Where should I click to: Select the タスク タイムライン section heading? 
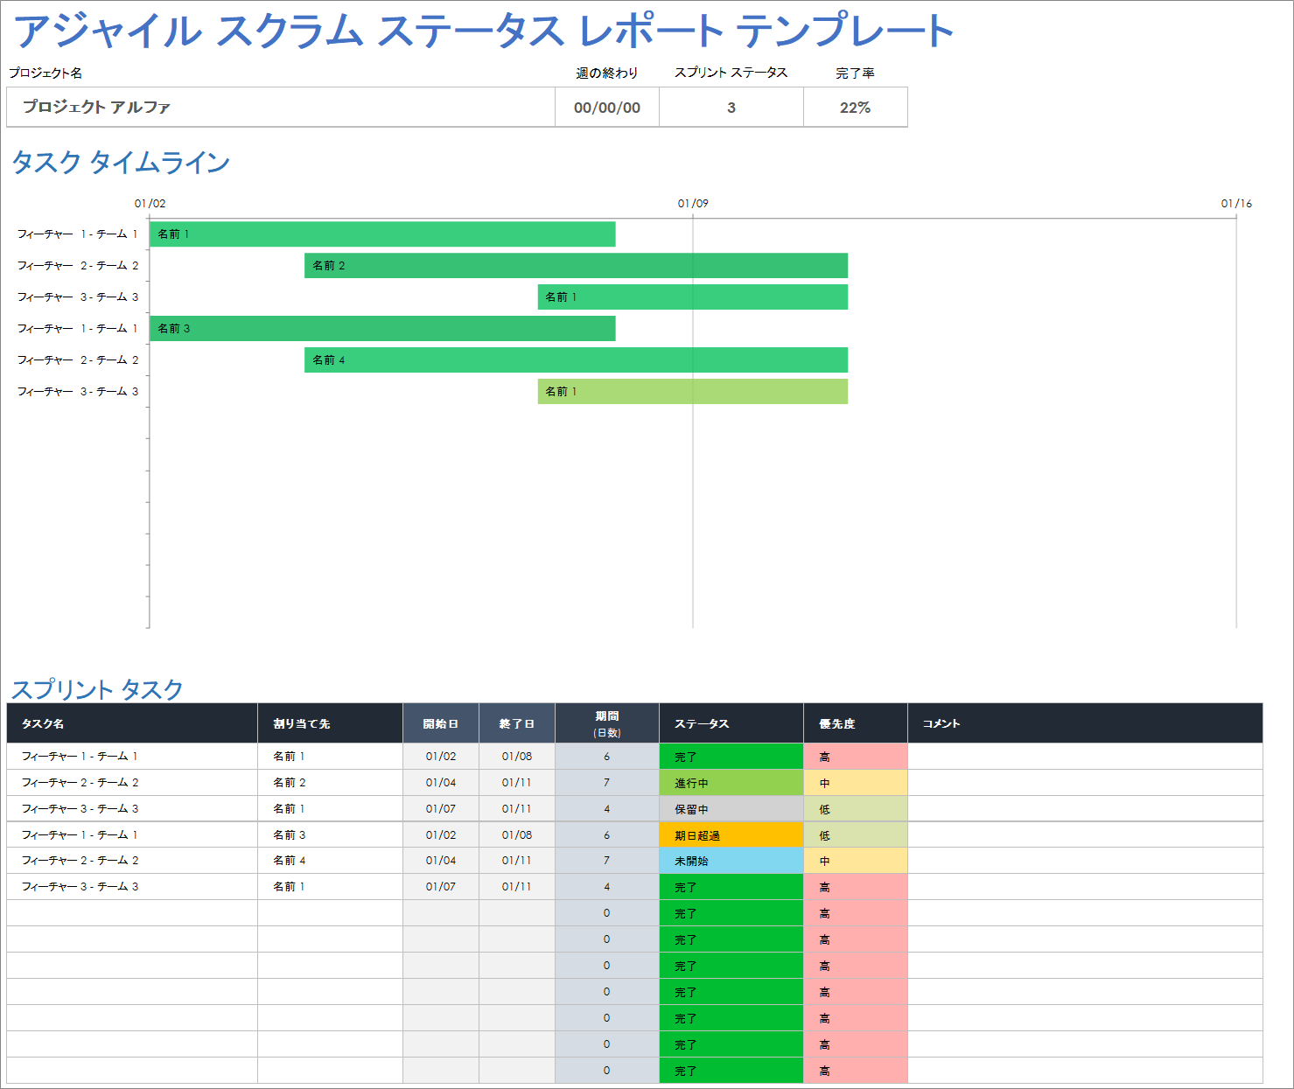[x=121, y=162]
